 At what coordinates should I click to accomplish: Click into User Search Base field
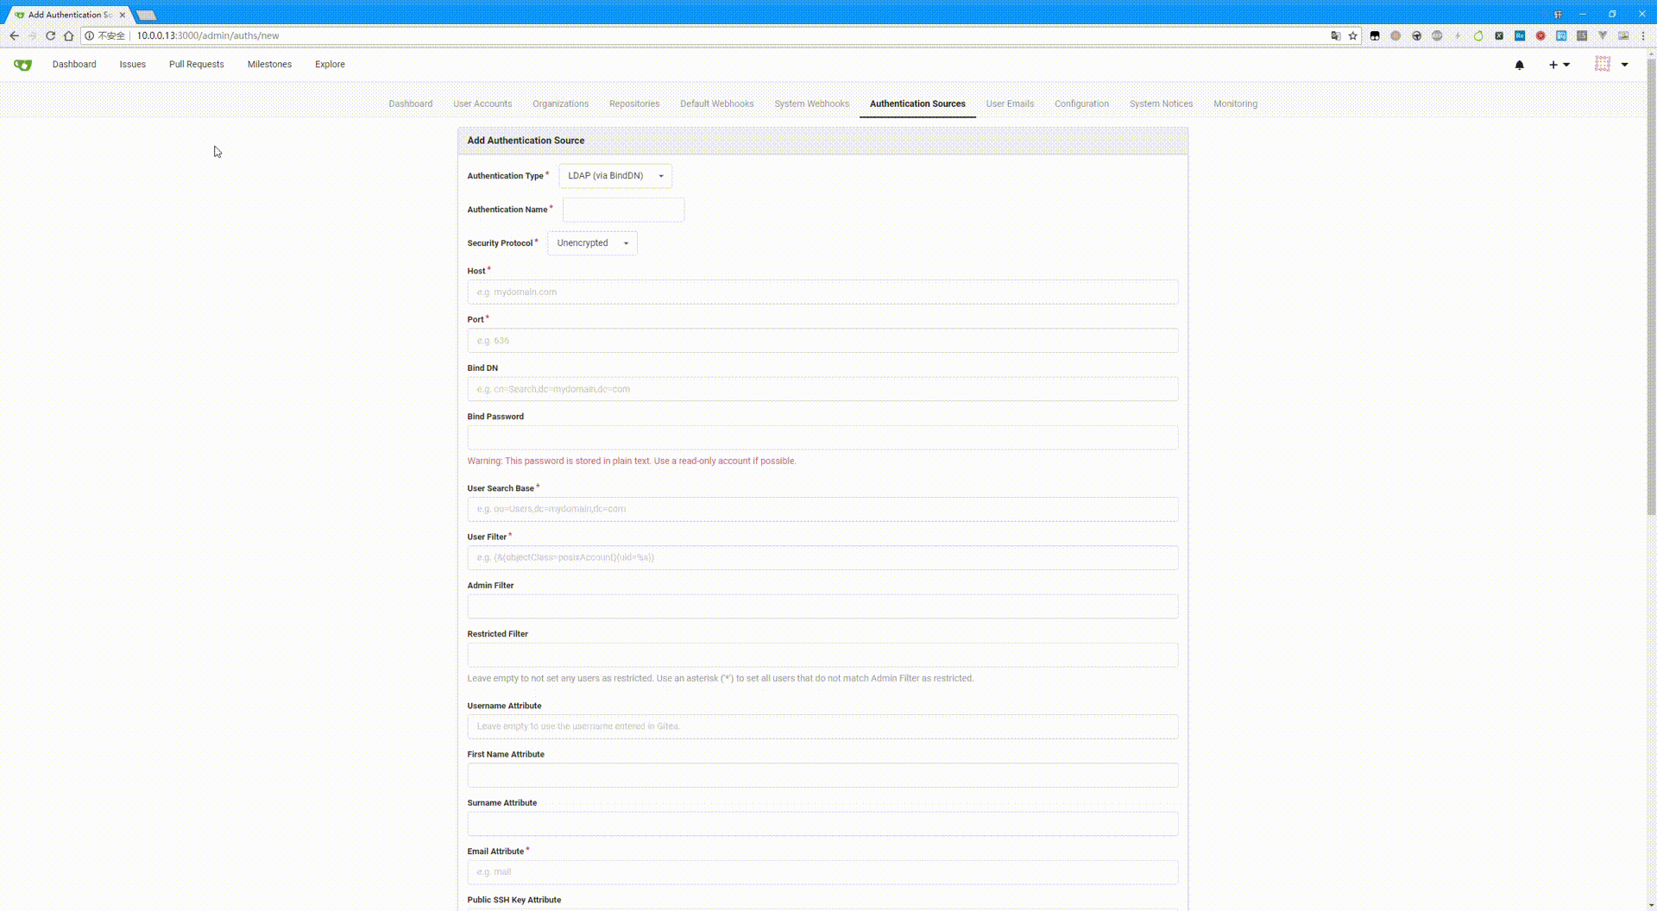point(822,509)
